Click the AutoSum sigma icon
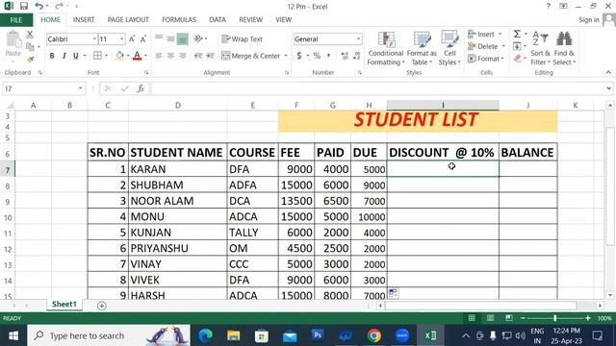616x346 pixels. tap(518, 35)
